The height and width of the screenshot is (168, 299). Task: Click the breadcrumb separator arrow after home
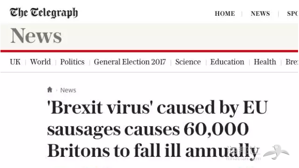(x=57, y=90)
